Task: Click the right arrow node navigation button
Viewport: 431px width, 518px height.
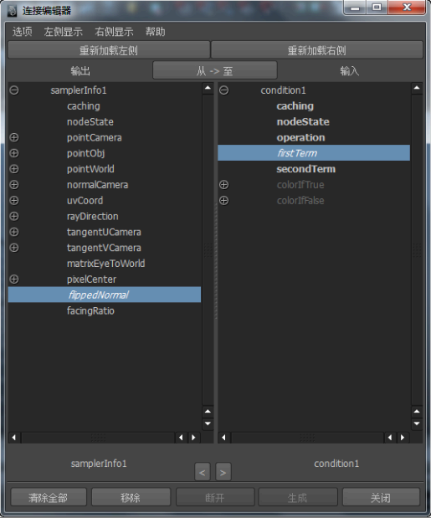Action: point(223,472)
